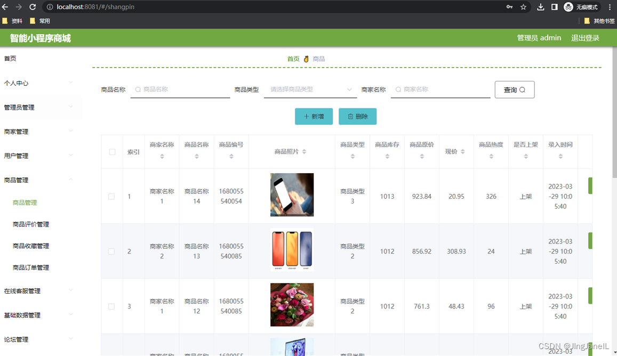Sort by 现价 column arrows
Screen dimensions: 617x356
[463, 151]
